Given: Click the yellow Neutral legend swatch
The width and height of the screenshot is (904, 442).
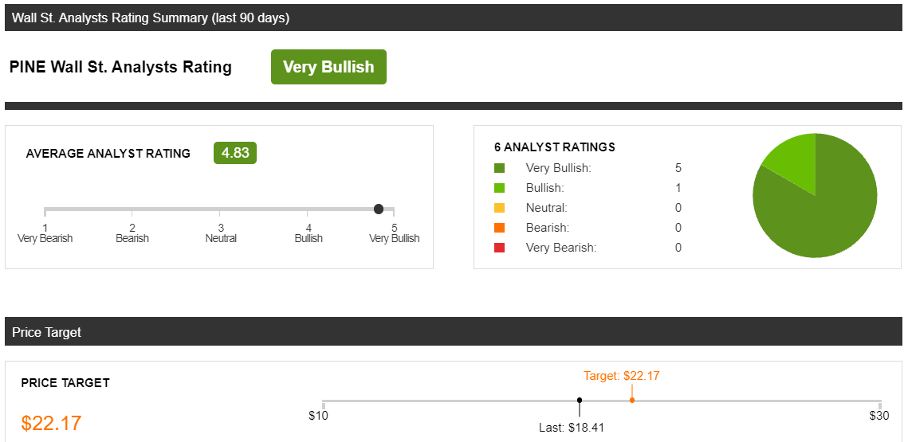Looking at the screenshot, I should (x=500, y=208).
